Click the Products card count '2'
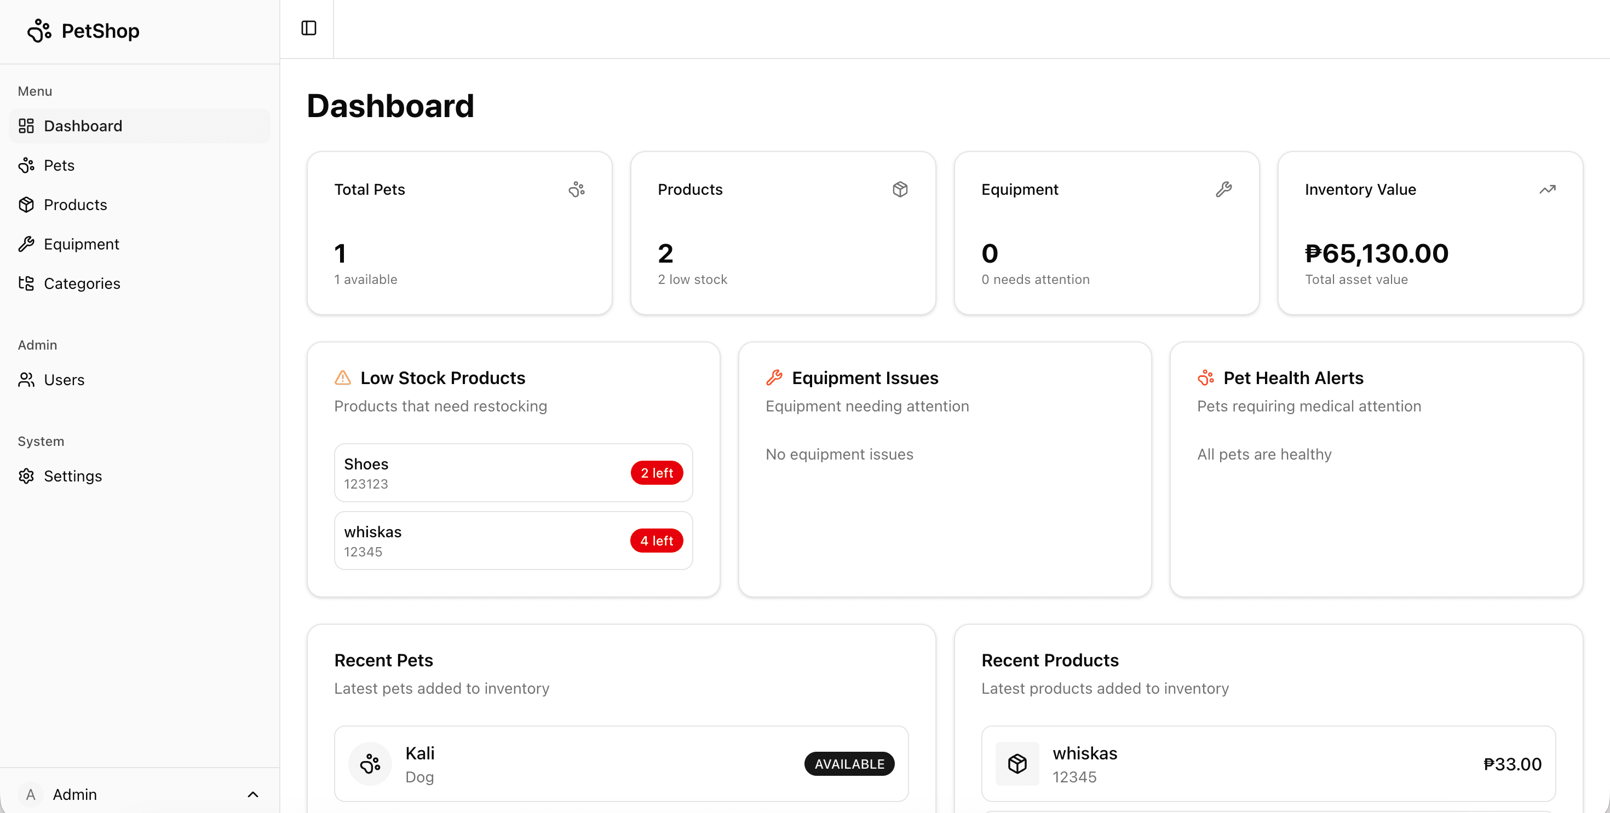Viewport: 1610px width, 813px height. 665,253
